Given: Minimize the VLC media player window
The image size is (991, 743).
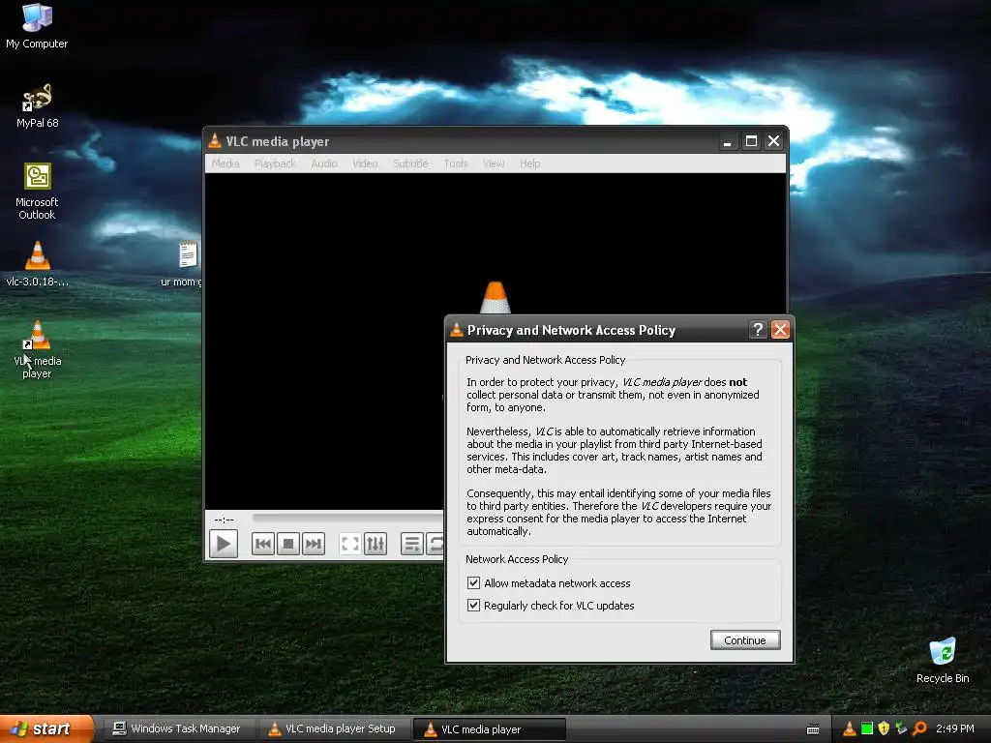Looking at the screenshot, I should point(728,141).
